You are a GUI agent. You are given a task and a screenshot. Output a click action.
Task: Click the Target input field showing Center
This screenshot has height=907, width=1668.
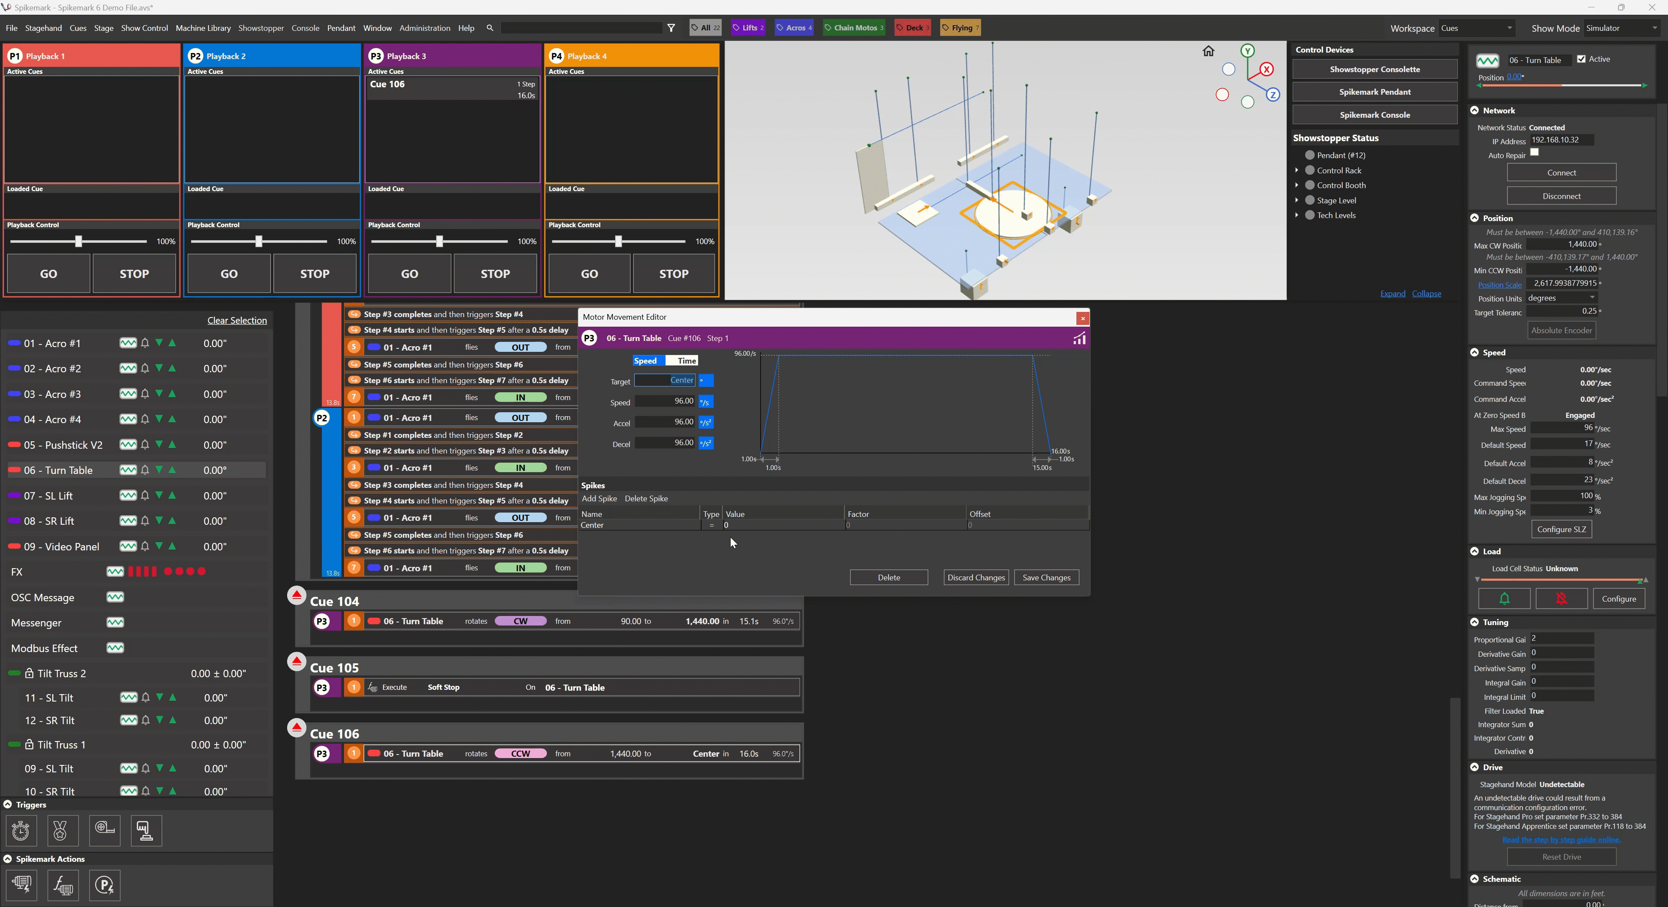665,380
